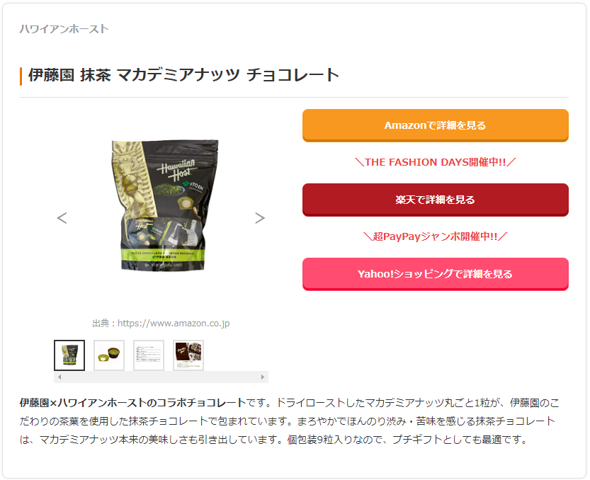Click the thumbnail scrollbar's right arrow
The image size is (590, 480).
263,377
